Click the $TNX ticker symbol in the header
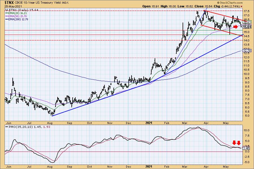Screen dimensions: 254x169 (9, 3)
